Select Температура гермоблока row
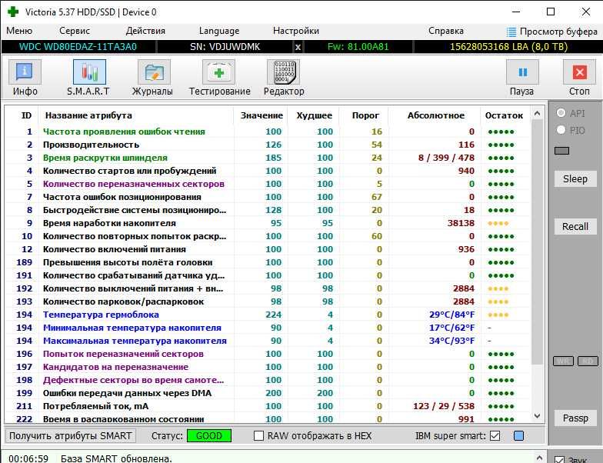This screenshot has width=603, height=463. [x=268, y=315]
